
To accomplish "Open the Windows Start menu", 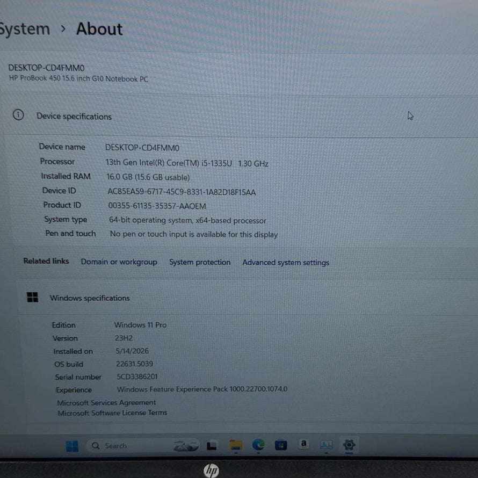I will pyautogui.click(x=73, y=446).
